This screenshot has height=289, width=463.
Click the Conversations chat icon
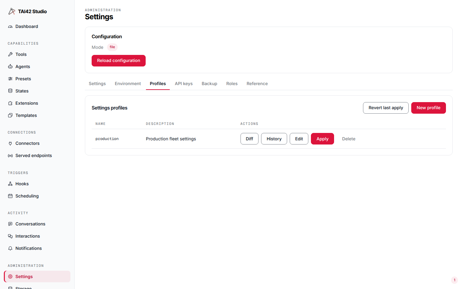(10, 224)
